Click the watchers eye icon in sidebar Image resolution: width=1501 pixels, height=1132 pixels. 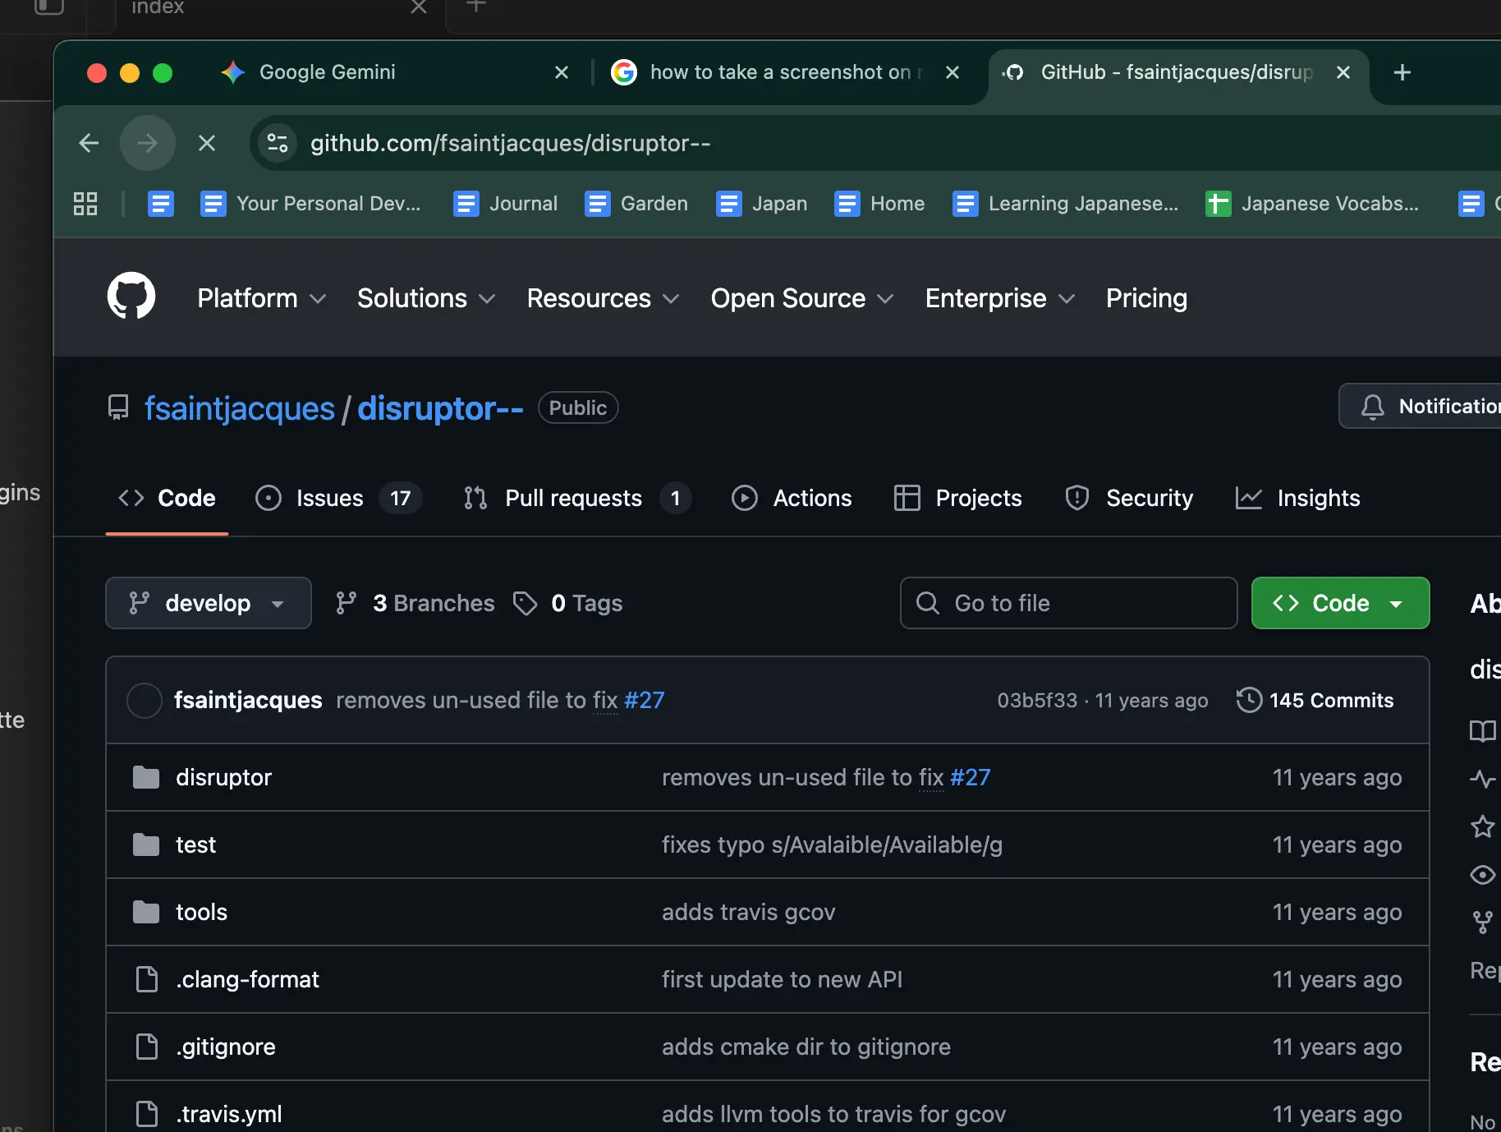coord(1482,875)
